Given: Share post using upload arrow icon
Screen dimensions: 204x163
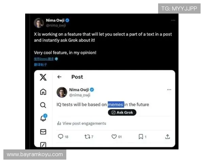Looking at the screenshot, I should point(167,137).
